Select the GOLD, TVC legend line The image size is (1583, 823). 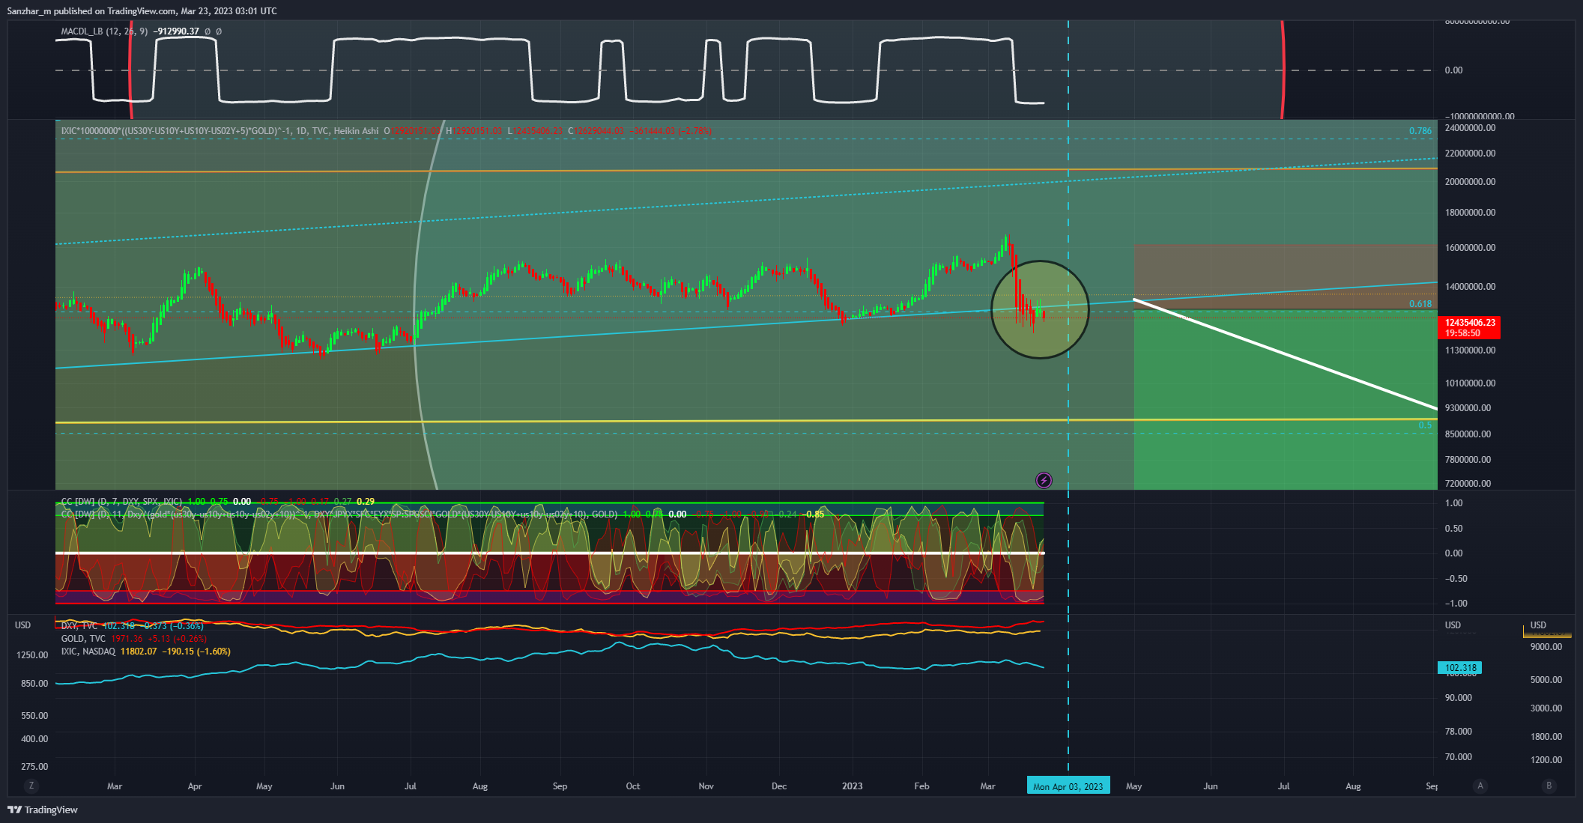[x=83, y=639]
